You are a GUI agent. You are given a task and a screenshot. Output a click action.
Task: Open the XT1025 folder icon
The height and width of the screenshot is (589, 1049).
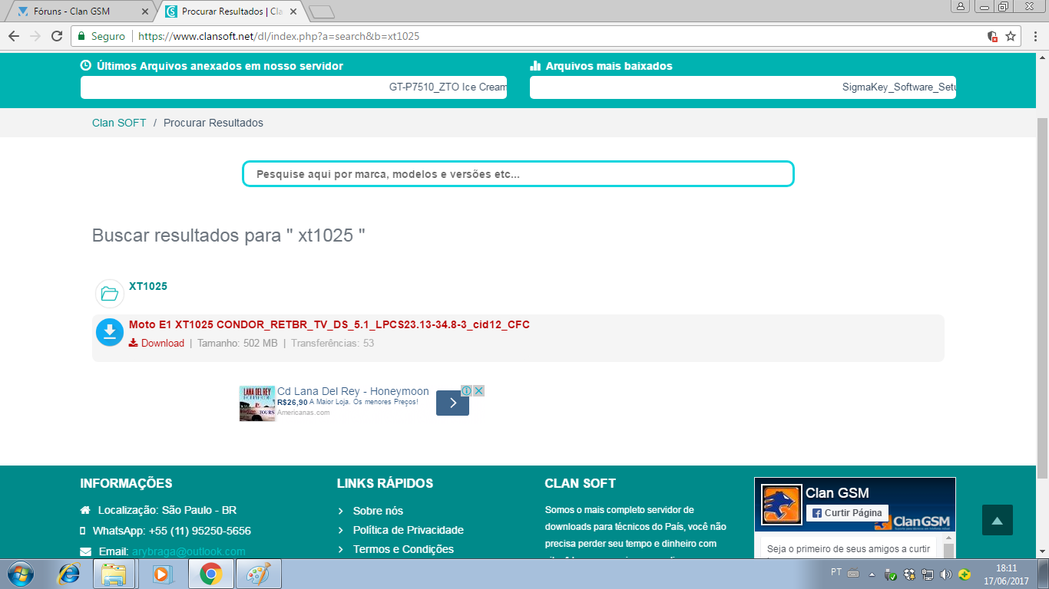[110, 293]
